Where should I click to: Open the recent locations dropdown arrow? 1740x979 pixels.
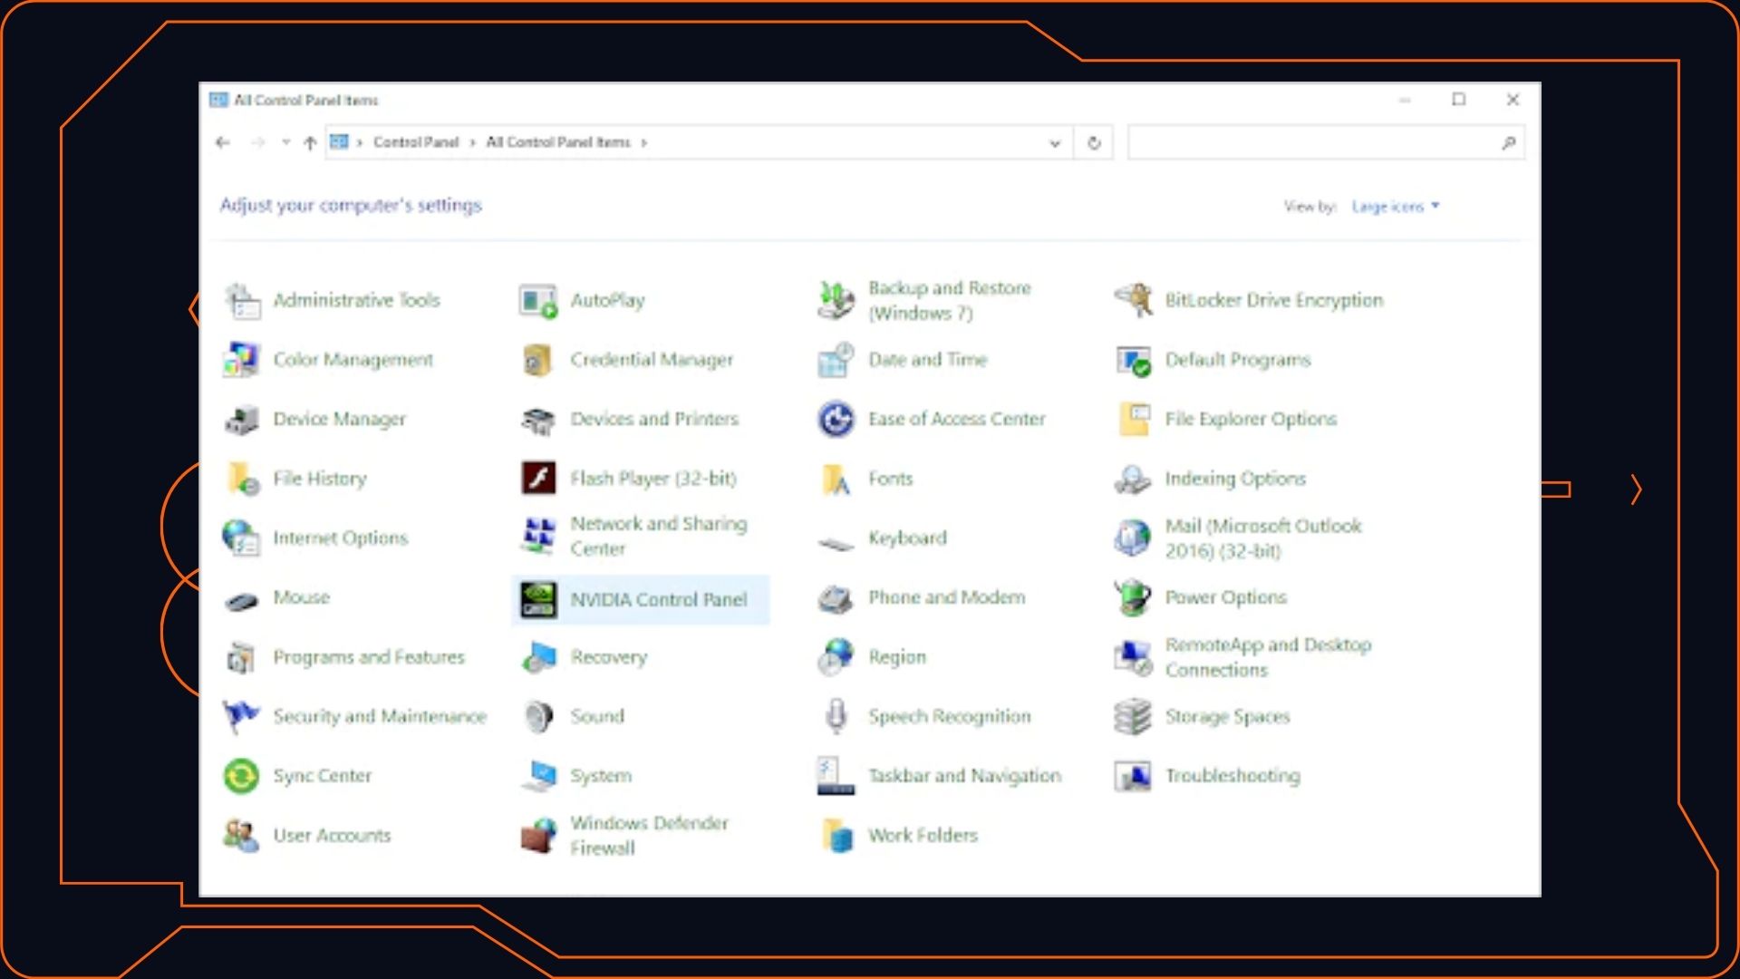coord(285,142)
